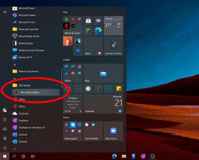
Task: Click the N letter header in app list
Action: pyautogui.click(x=15, y=65)
